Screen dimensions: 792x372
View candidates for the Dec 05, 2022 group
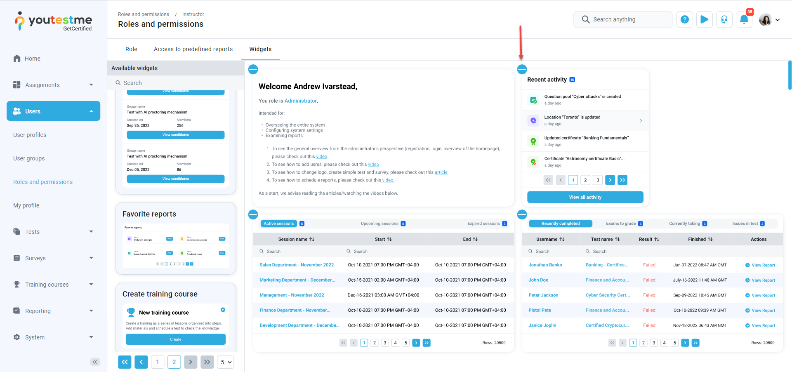tap(176, 179)
